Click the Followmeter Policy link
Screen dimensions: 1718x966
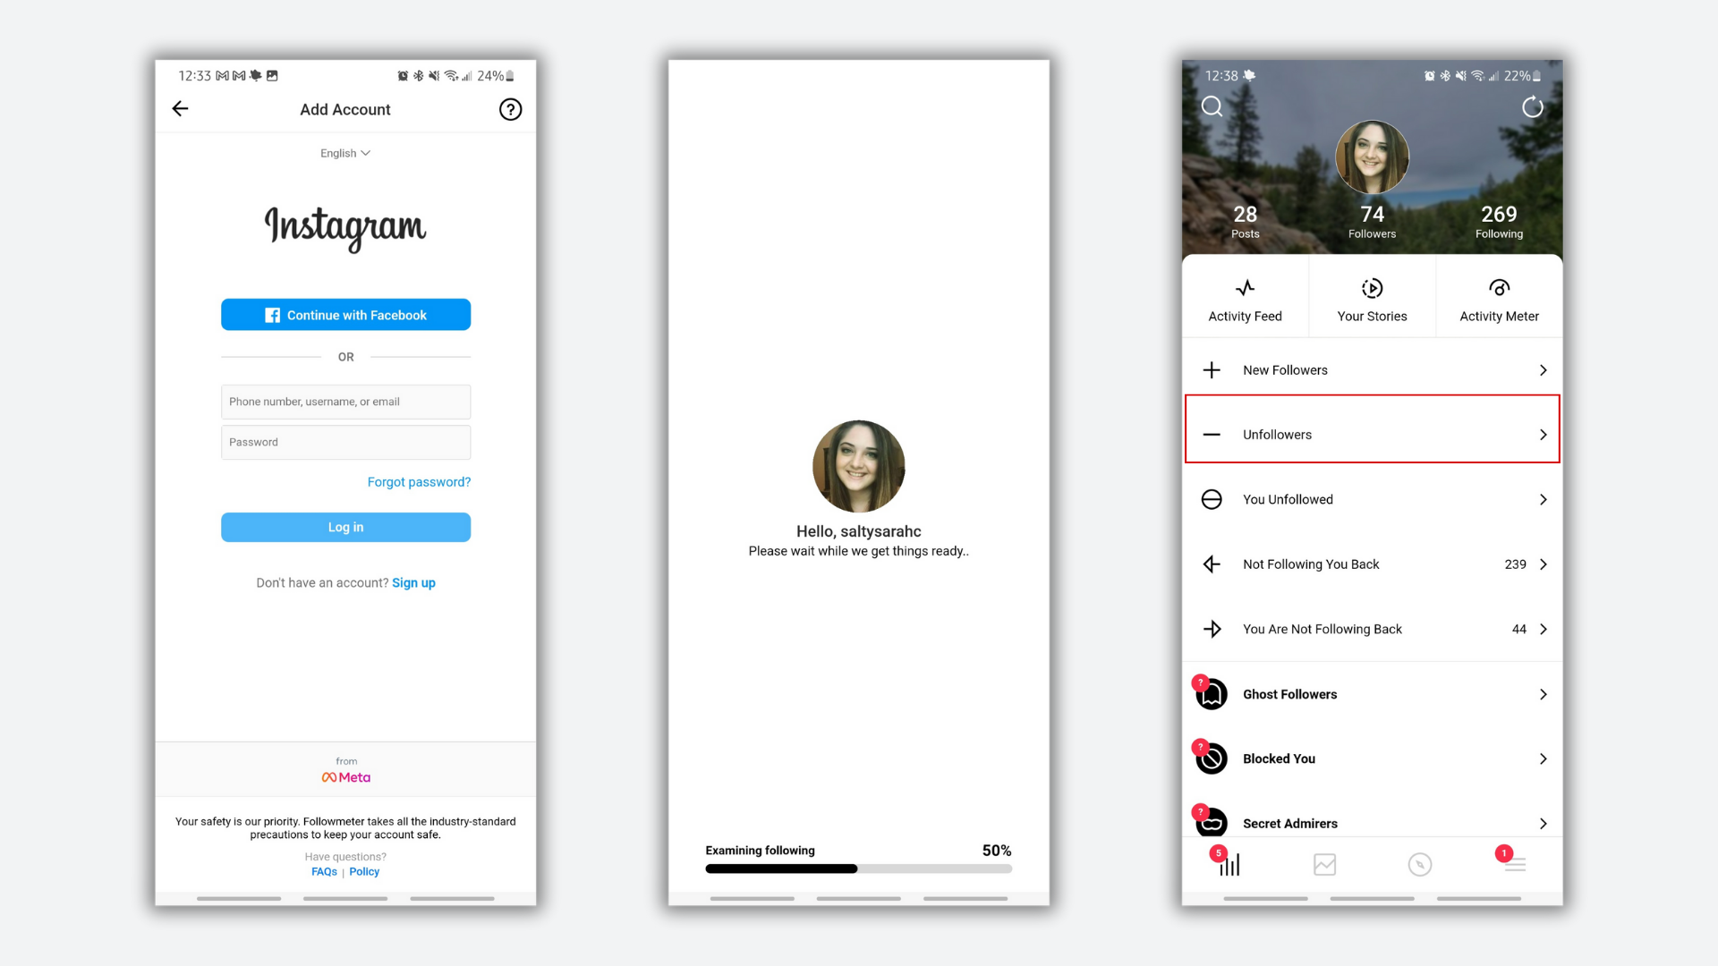pyautogui.click(x=363, y=870)
